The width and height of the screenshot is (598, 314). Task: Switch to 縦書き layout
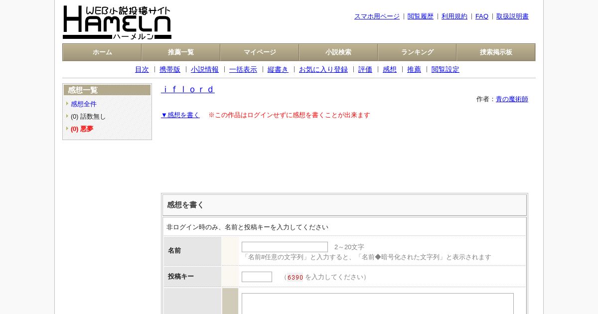278,70
